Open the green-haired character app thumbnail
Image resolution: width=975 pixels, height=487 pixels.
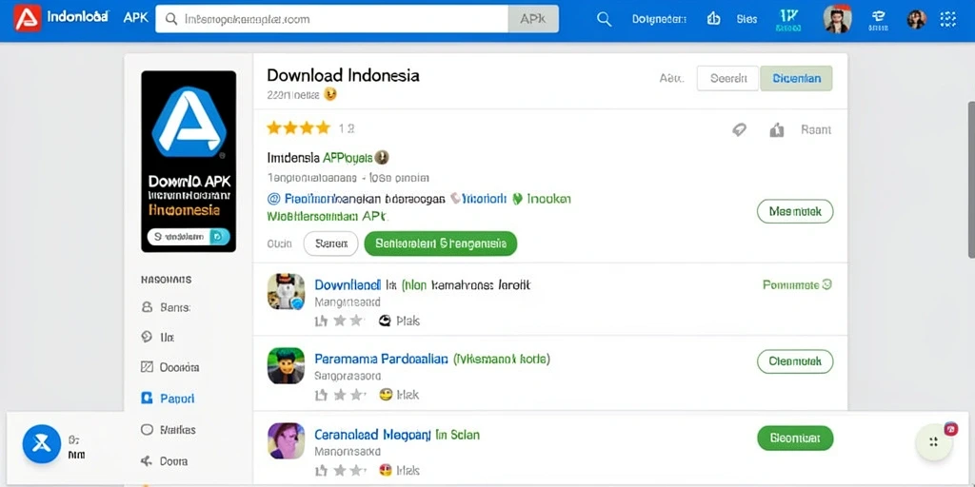click(x=286, y=365)
